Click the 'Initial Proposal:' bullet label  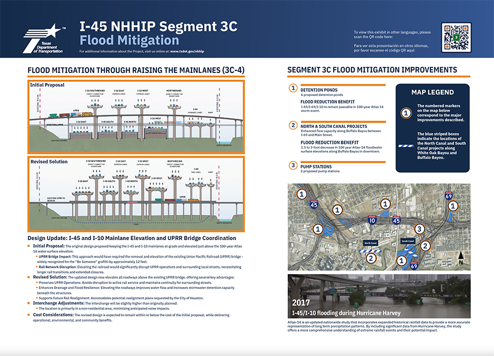(x=49, y=246)
